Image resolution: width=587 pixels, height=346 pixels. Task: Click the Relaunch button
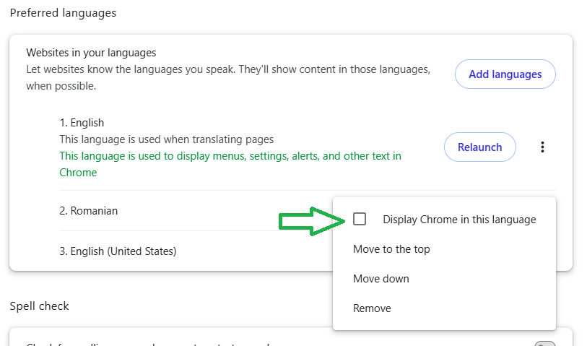pyautogui.click(x=479, y=147)
